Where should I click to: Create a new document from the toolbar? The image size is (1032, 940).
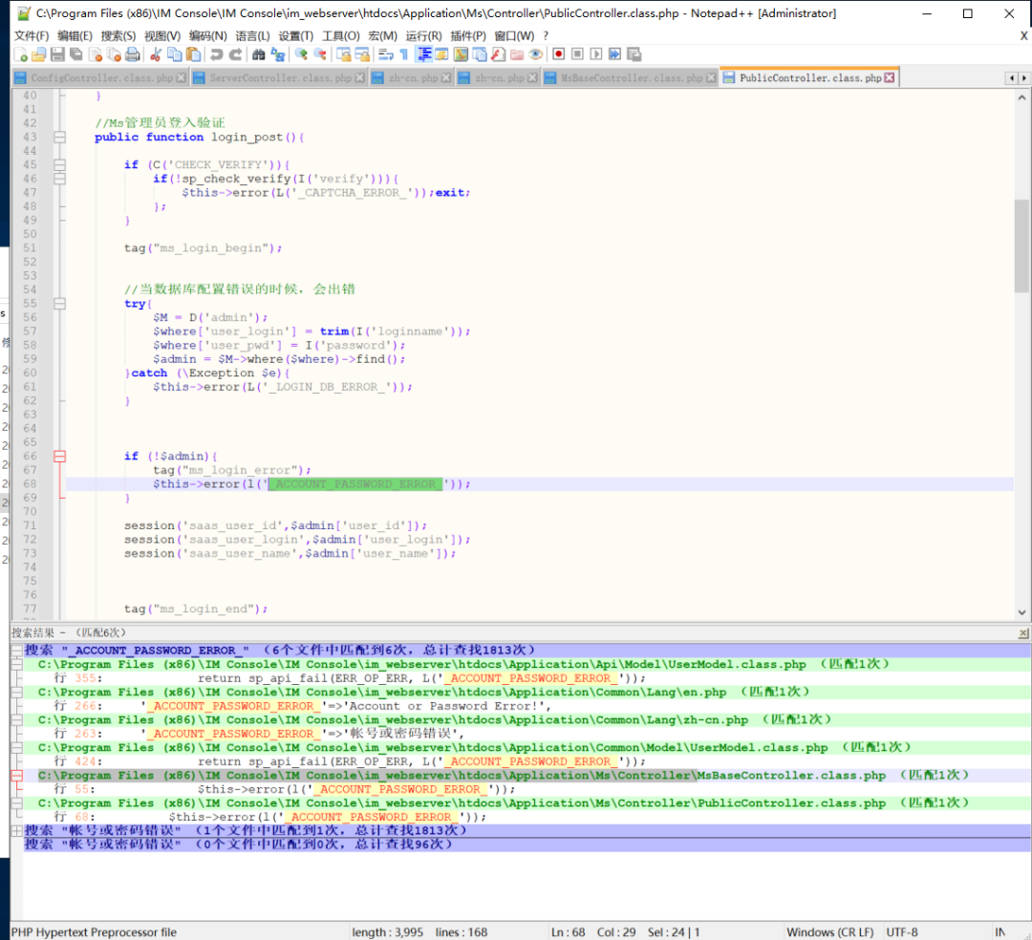coord(20,54)
